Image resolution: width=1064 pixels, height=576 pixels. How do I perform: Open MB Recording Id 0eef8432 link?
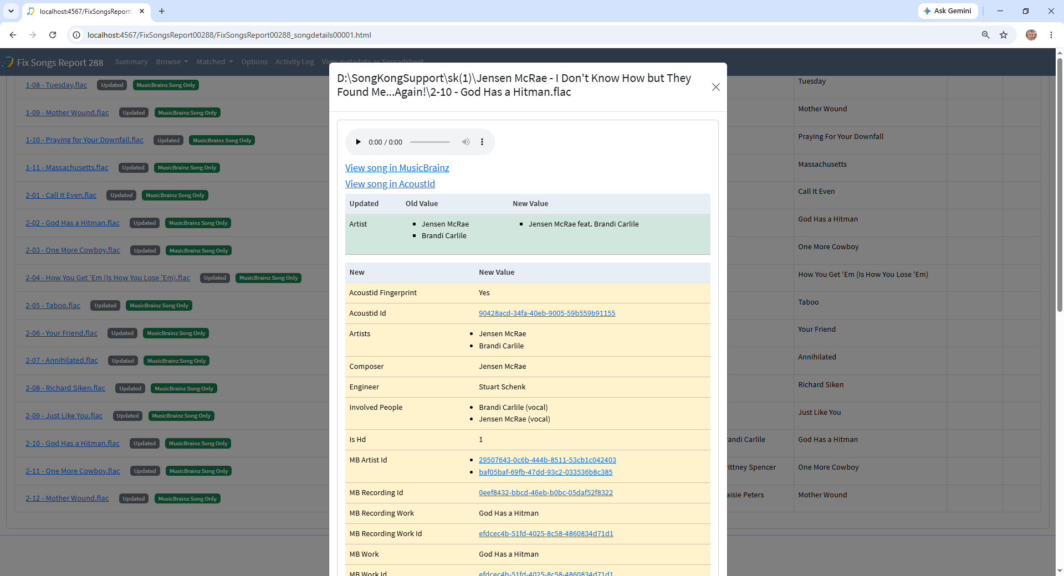point(546,493)
